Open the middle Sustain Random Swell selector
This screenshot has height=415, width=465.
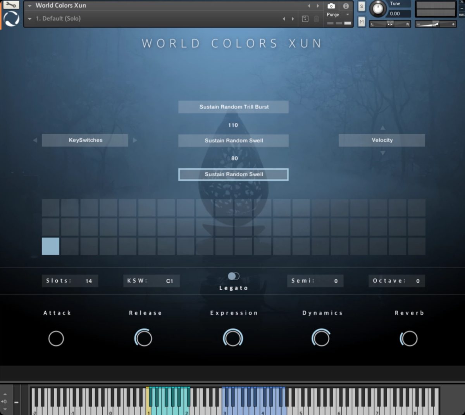tap(233, 141)
